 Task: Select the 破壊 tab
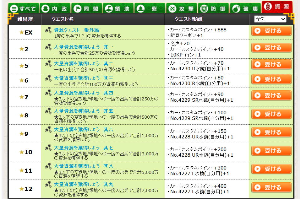(245, 8)
